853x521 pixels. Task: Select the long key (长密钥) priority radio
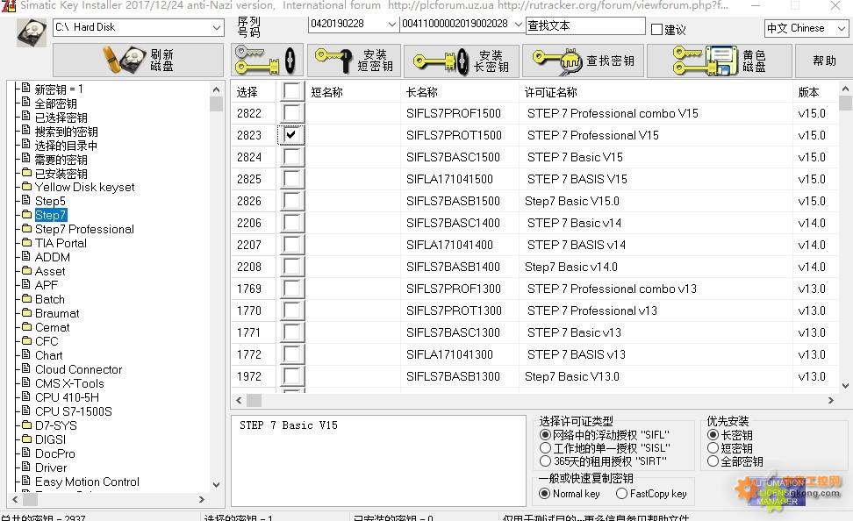[713, 434]
